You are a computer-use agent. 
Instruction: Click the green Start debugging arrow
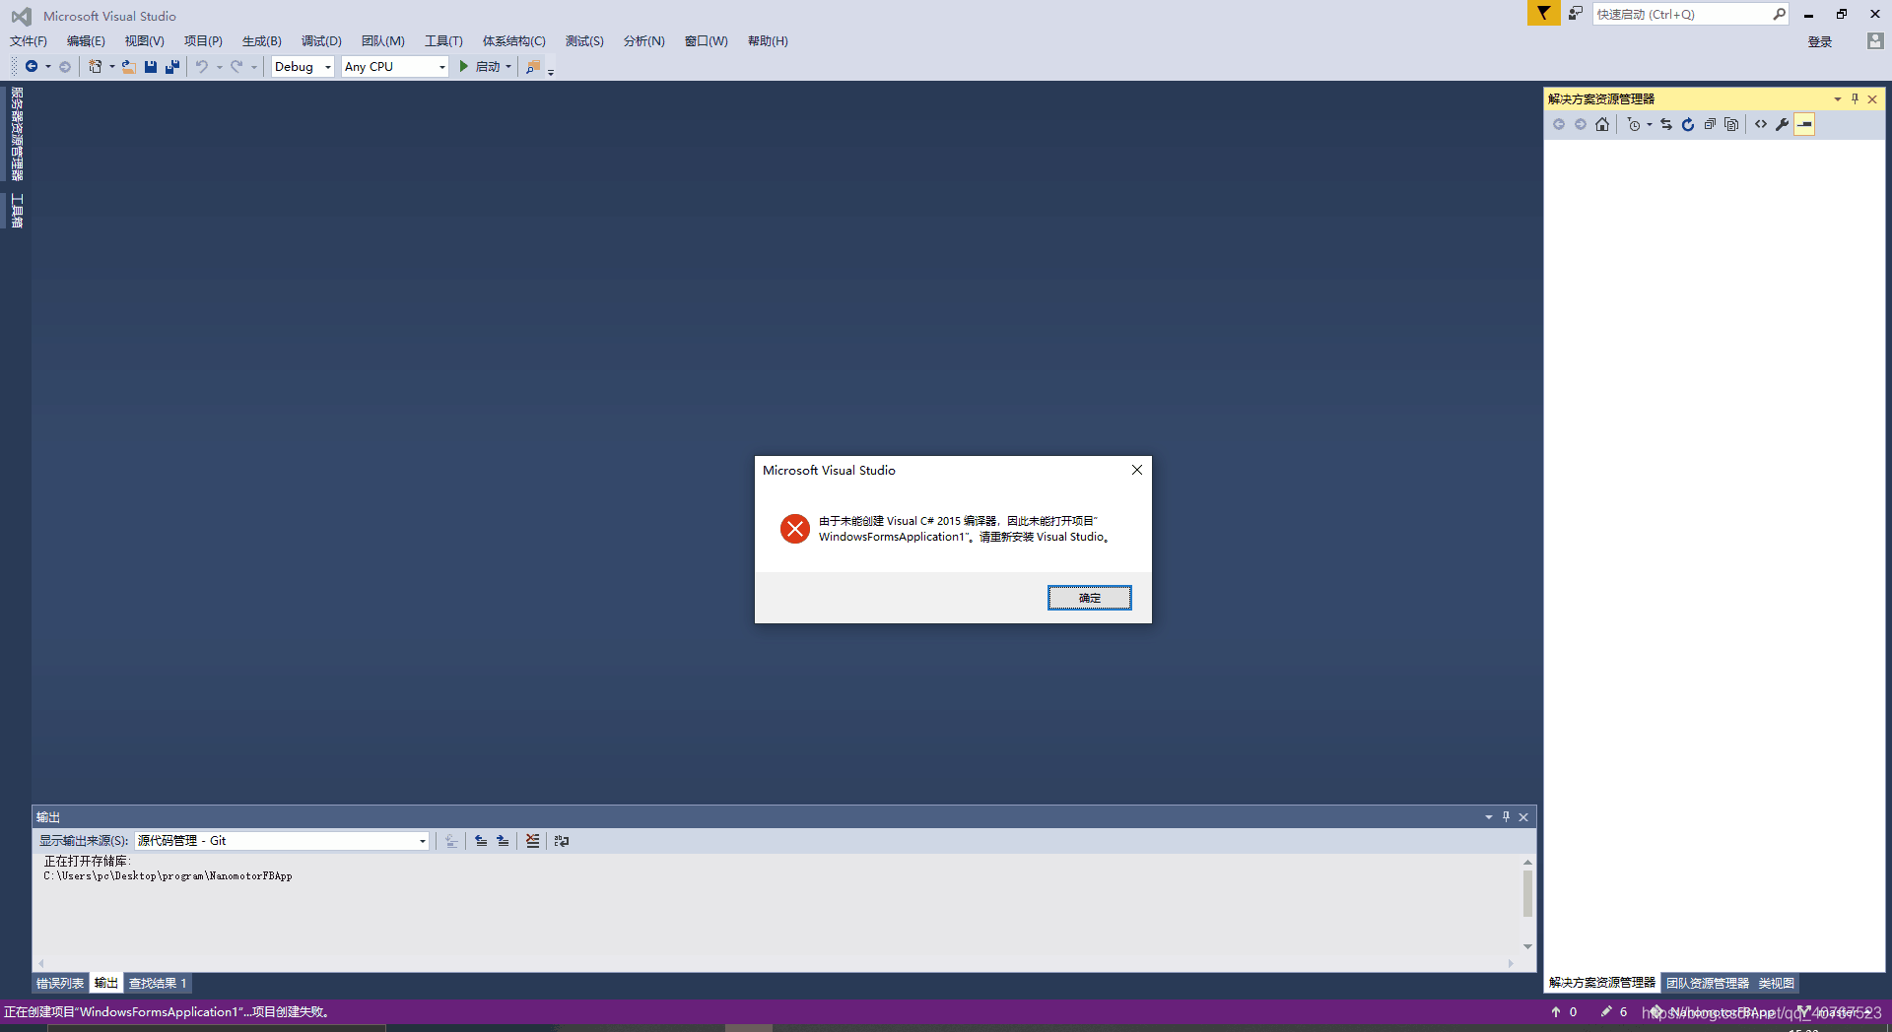tap(464, 67)
